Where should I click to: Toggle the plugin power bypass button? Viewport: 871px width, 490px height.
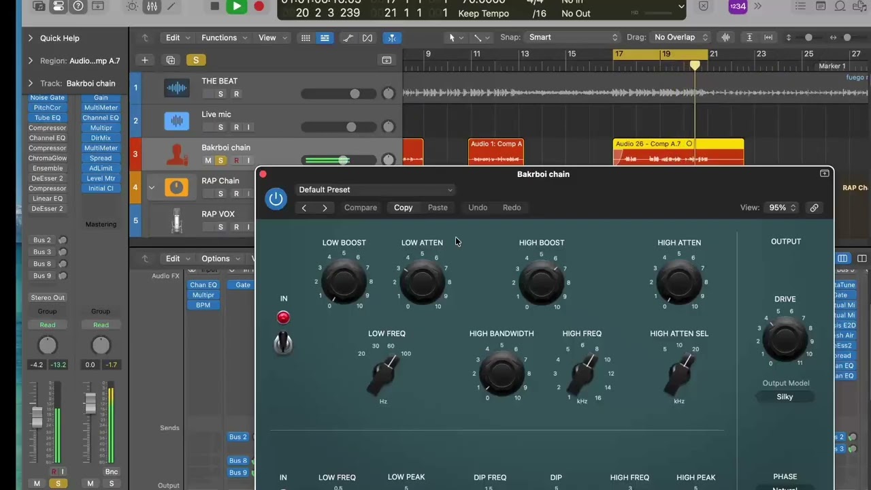[276, 199]
